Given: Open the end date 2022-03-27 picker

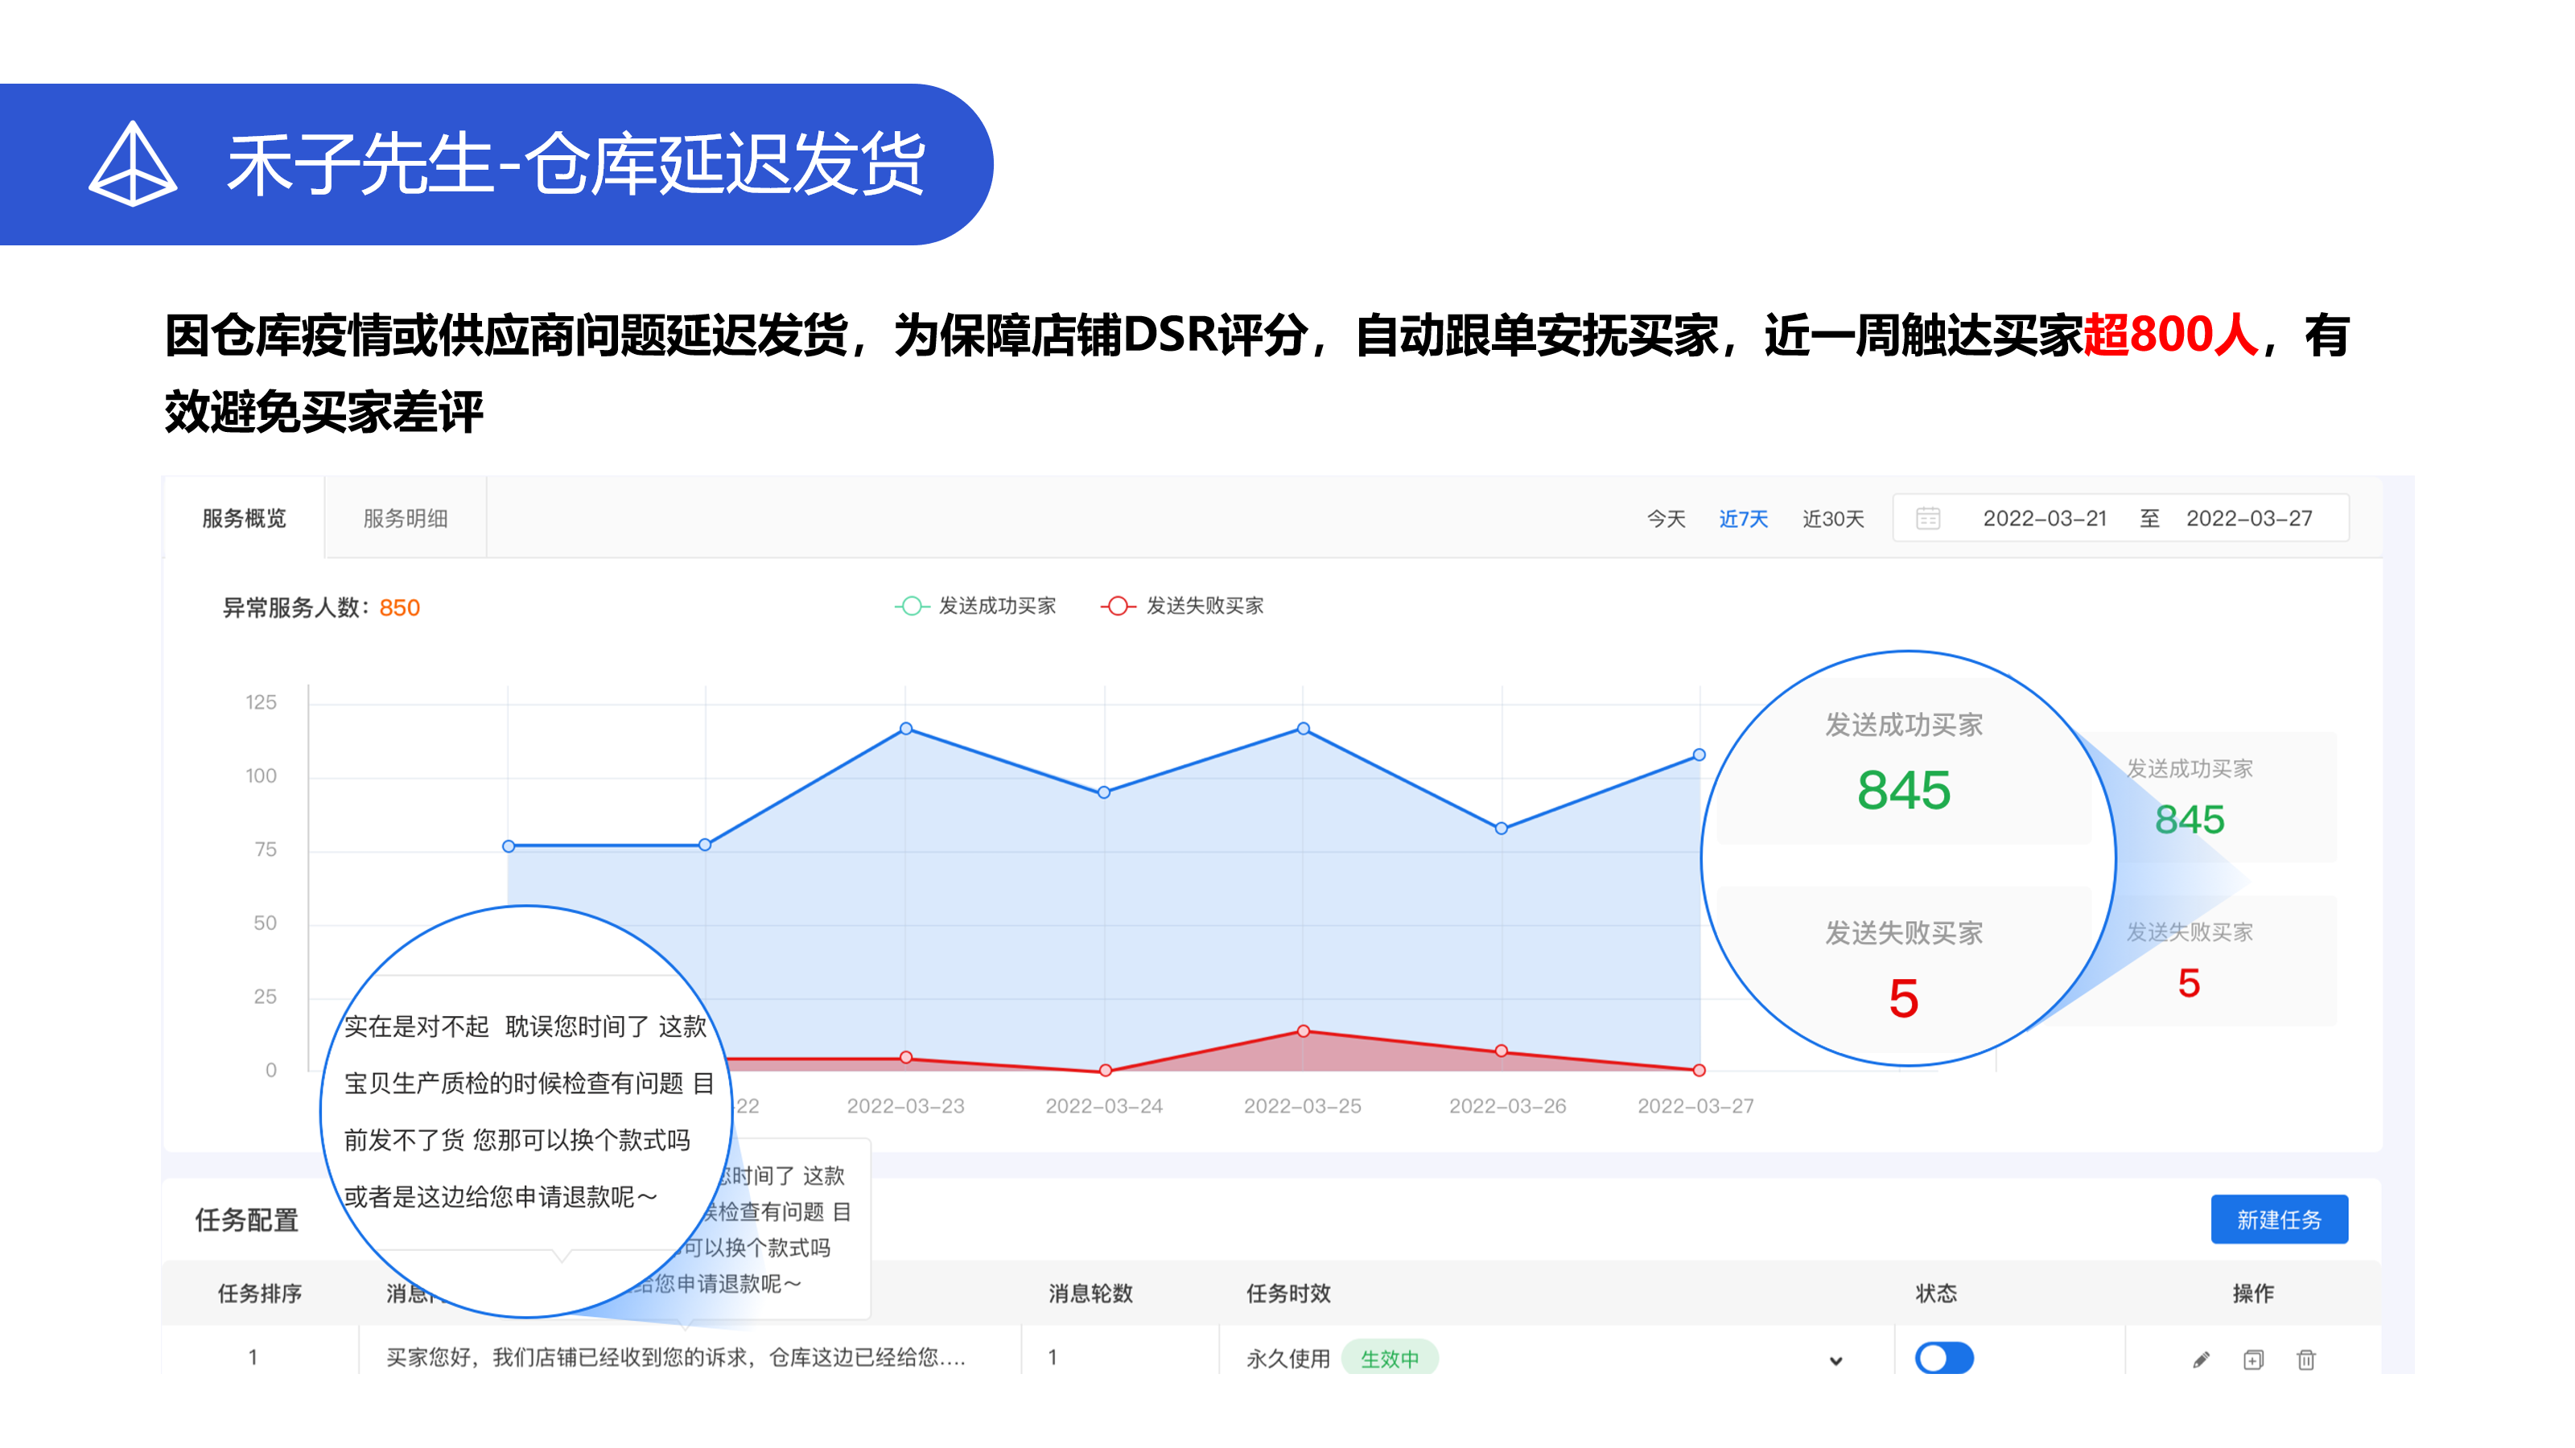Looking at the screenshot, I should click(2248, 519).
